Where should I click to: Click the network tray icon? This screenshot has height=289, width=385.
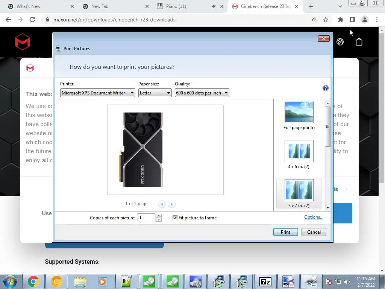[x=338, y=282]
